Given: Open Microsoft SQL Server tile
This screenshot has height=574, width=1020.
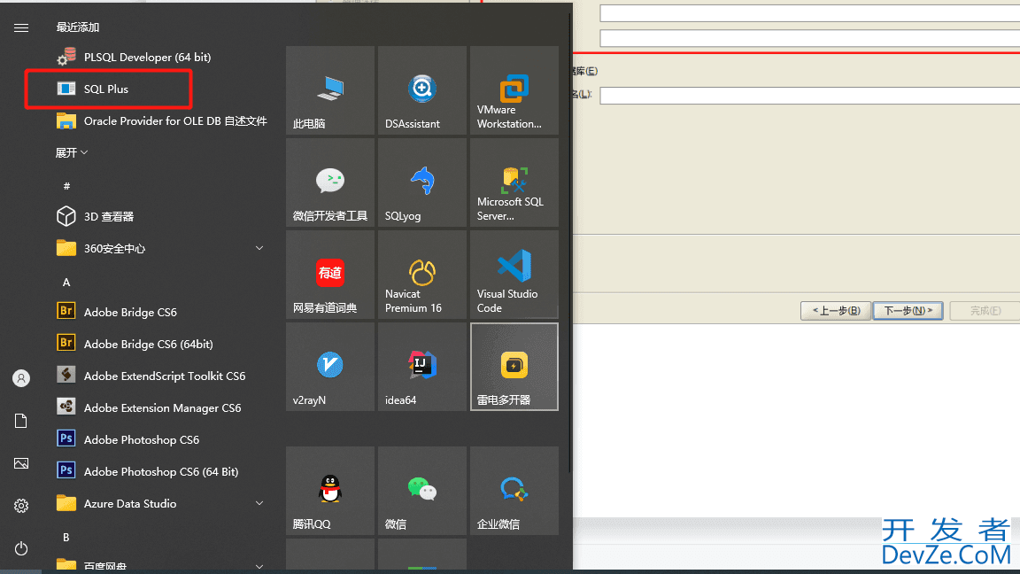Looking at the screenshot, I should point(514,182).
